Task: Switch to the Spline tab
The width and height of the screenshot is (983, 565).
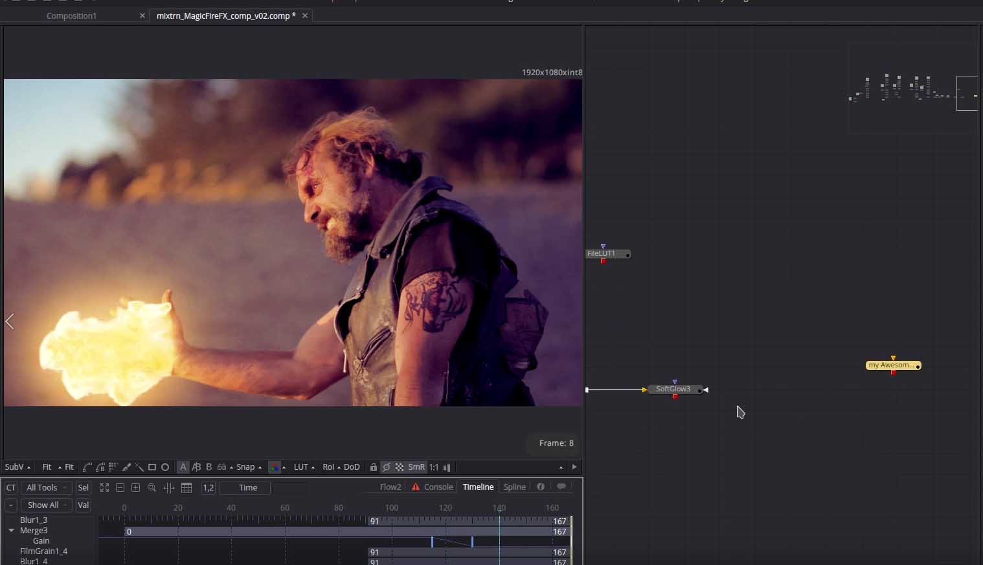Action: point(514,487)
